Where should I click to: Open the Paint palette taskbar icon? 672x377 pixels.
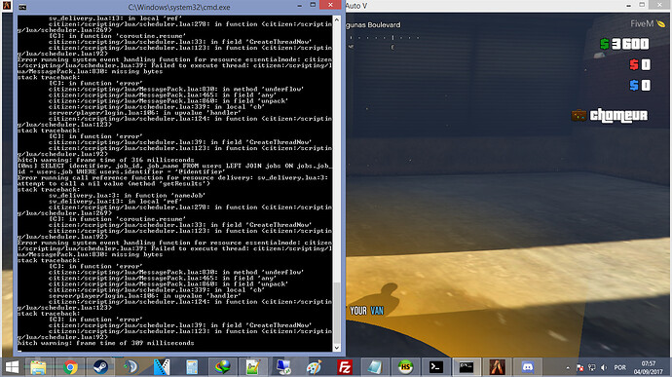pos(315,367)
